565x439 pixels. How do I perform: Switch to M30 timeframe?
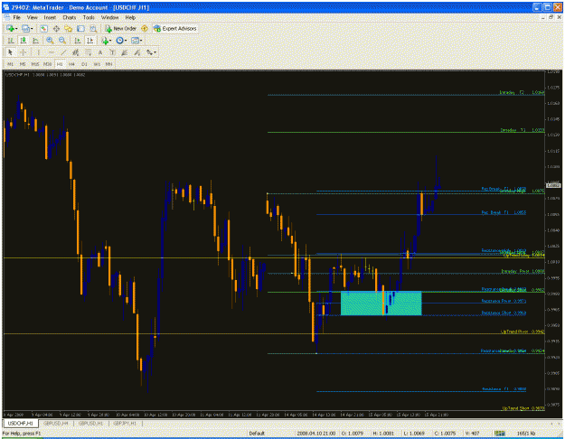[47, 64]
